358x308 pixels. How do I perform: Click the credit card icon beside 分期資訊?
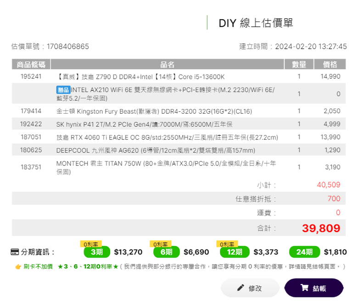coord(15,252)
